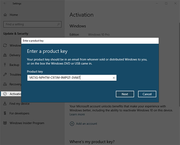
Task: Go back with the Settings back arrow
Action: tap(5, 3)
